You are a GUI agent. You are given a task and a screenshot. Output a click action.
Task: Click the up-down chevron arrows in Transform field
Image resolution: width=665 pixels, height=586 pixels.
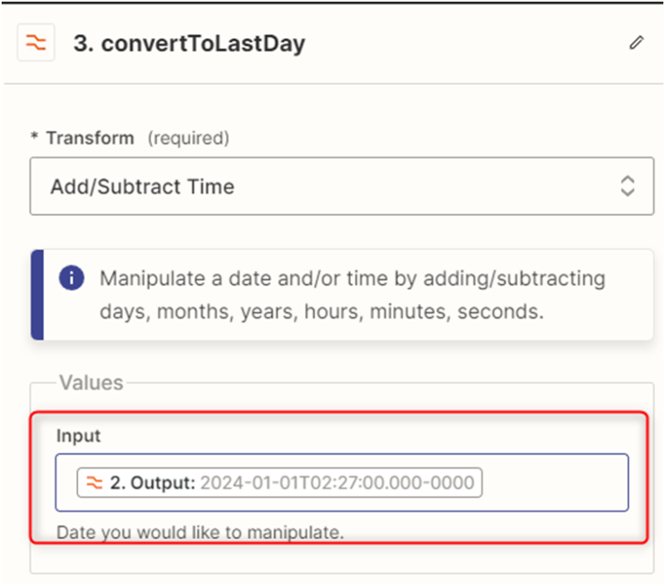click(628, 186)
